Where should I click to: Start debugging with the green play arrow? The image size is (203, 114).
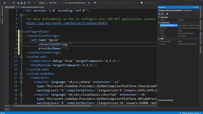tap(66, 3)
